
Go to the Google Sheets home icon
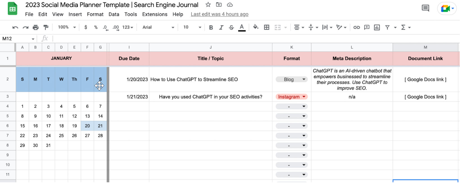12,9
